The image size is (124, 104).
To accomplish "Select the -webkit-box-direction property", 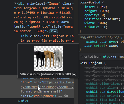I will tap(104, 92).
